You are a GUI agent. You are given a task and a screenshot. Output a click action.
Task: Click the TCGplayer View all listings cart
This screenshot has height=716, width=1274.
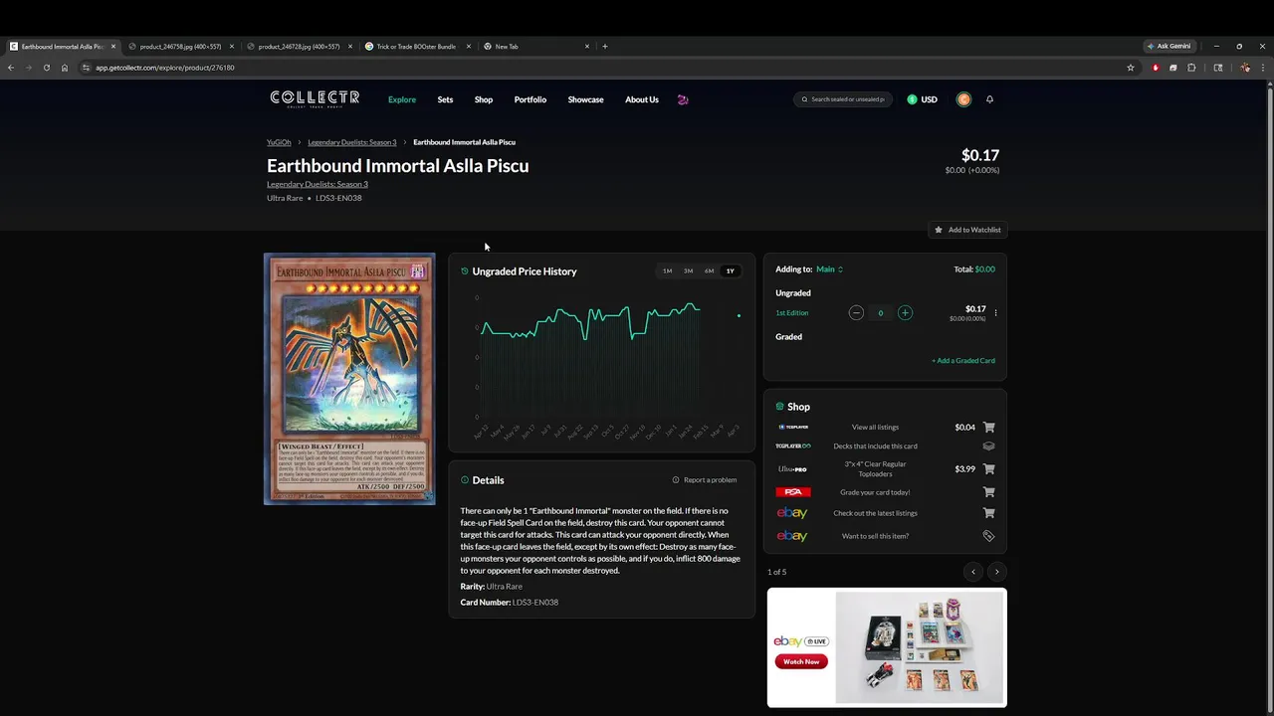tap(988, 428)
